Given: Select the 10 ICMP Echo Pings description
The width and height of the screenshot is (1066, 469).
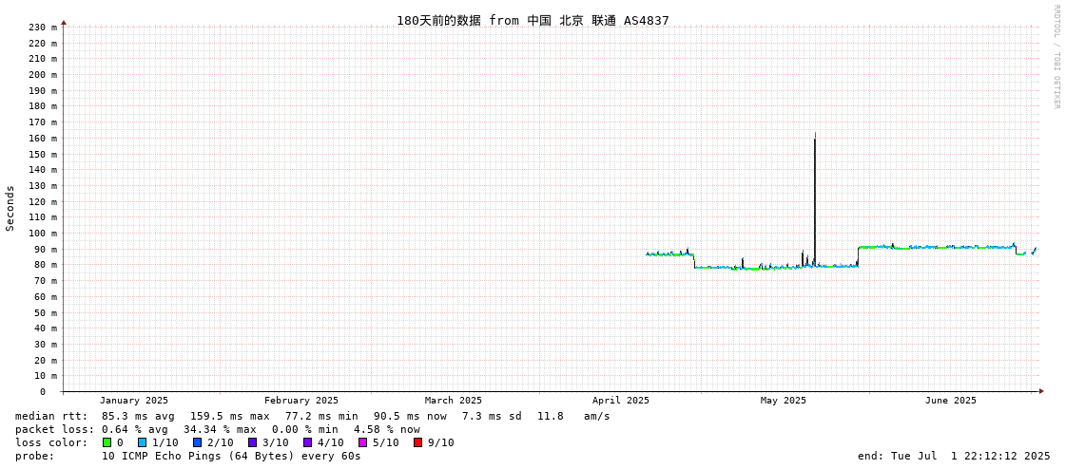Looking at the screenshot, I should coord(231,456).
